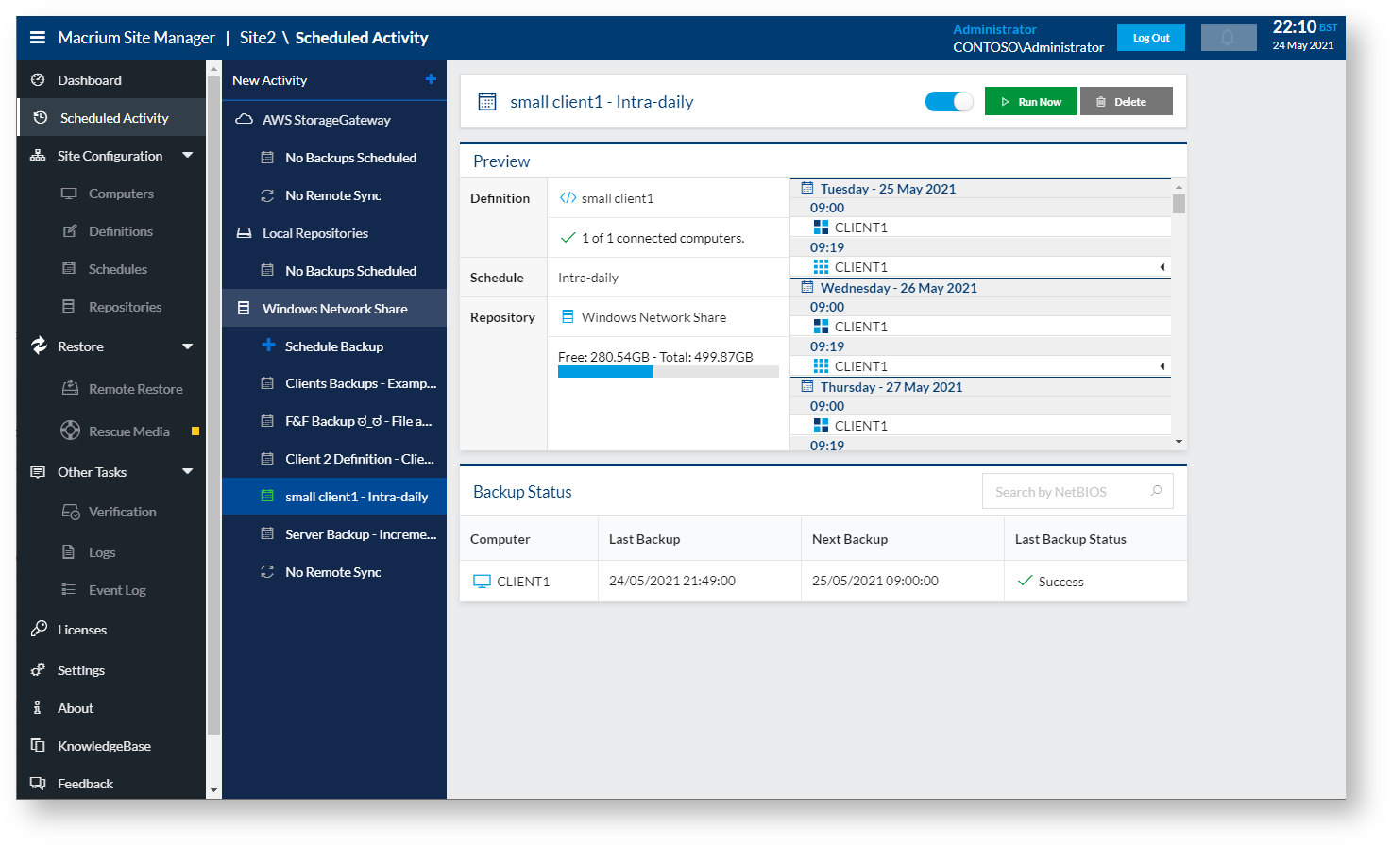Click the Success status cell

tap(1095, 582)
